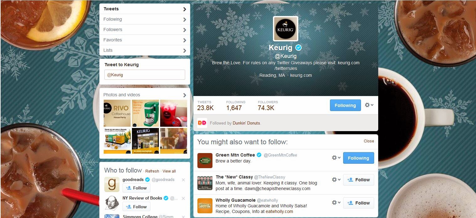The height and width of the screenshot is (218, 476).
Task: Click the Keurig profile avatar logo
Action: (x=285, y=29)
